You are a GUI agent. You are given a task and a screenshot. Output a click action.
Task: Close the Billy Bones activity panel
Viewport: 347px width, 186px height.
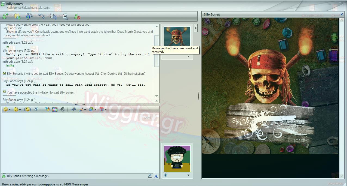(x=342, y=14)
